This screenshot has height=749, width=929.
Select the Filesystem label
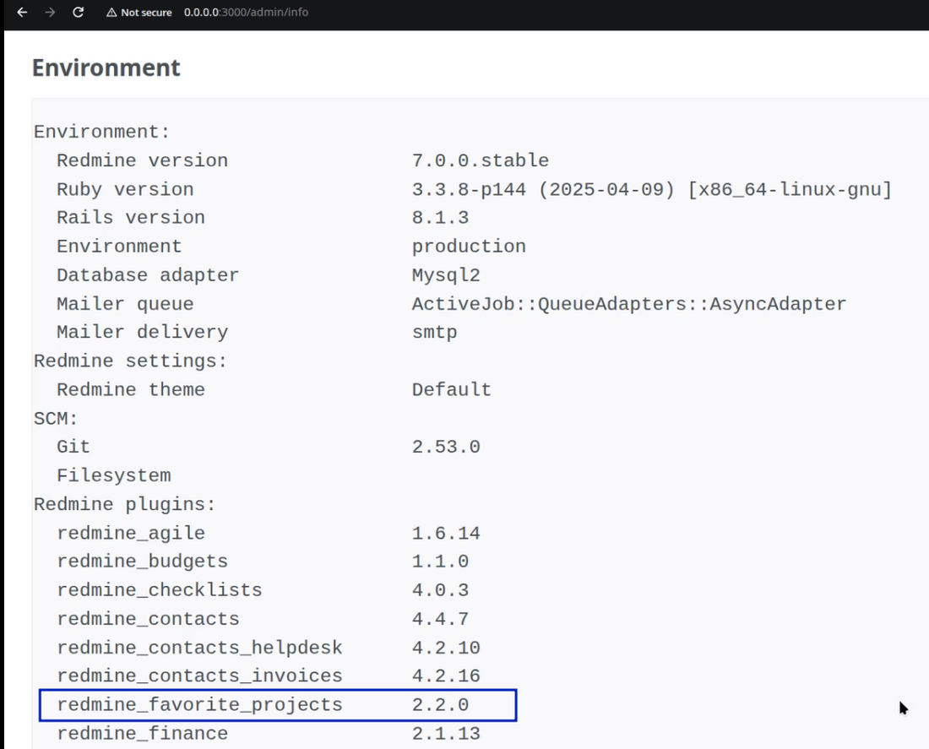tap(114, 475)
